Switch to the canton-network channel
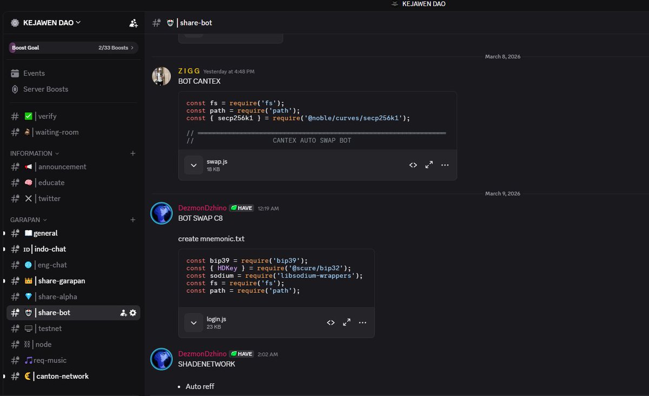The width and height of the screenshot is (649, 396). (x=73, y=377)
